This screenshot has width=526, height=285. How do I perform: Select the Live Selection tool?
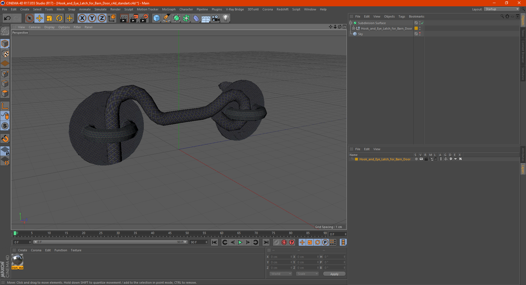(29, 18)
